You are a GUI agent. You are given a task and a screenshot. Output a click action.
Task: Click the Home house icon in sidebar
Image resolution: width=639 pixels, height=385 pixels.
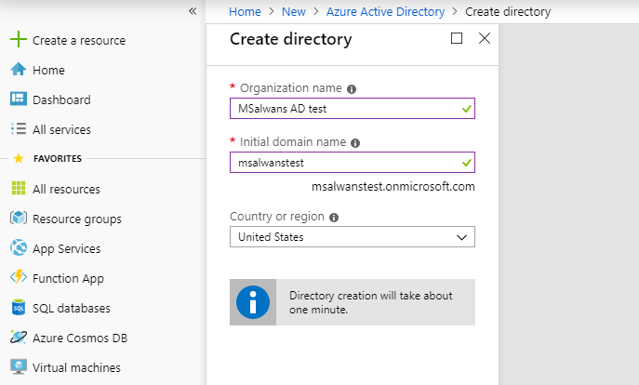point(19,69)
